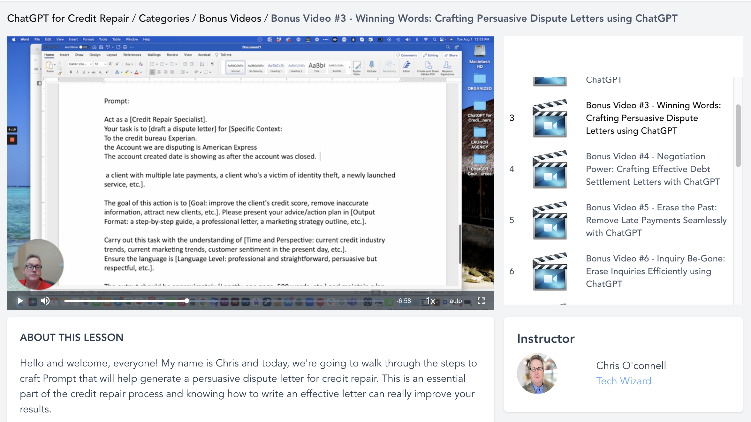Open Bonus Video #5 Erase the Past lesson
The image size is (751, 422).
coord(656,220)
